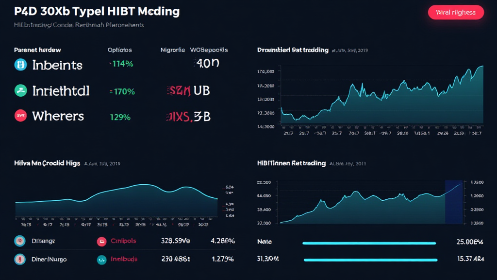Open the Inbeints asset name

(x=57, y=65)
